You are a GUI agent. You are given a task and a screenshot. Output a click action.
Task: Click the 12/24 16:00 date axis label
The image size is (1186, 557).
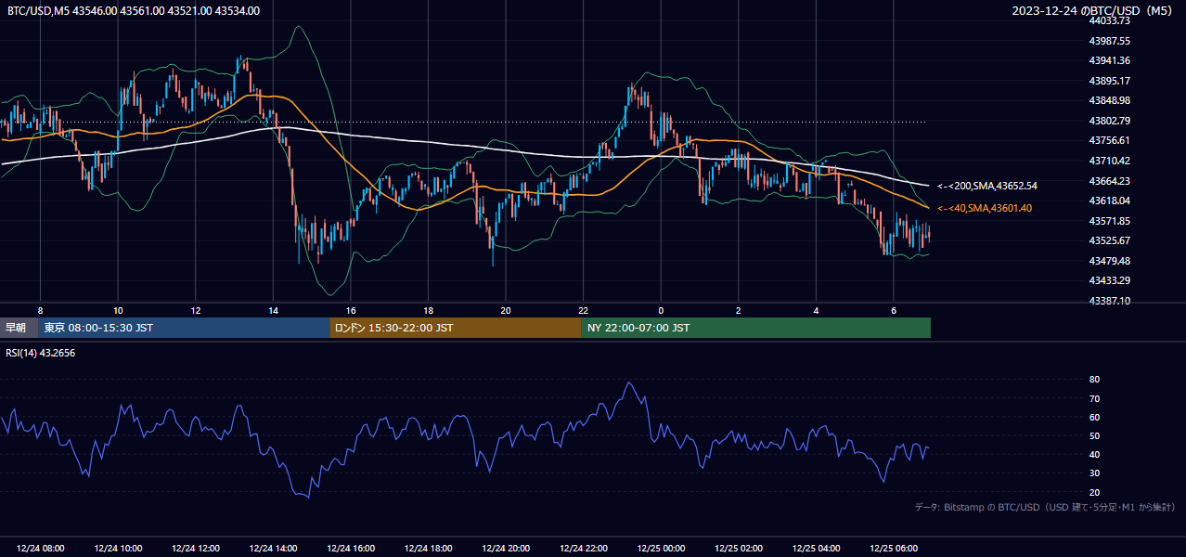click(350, 549)
